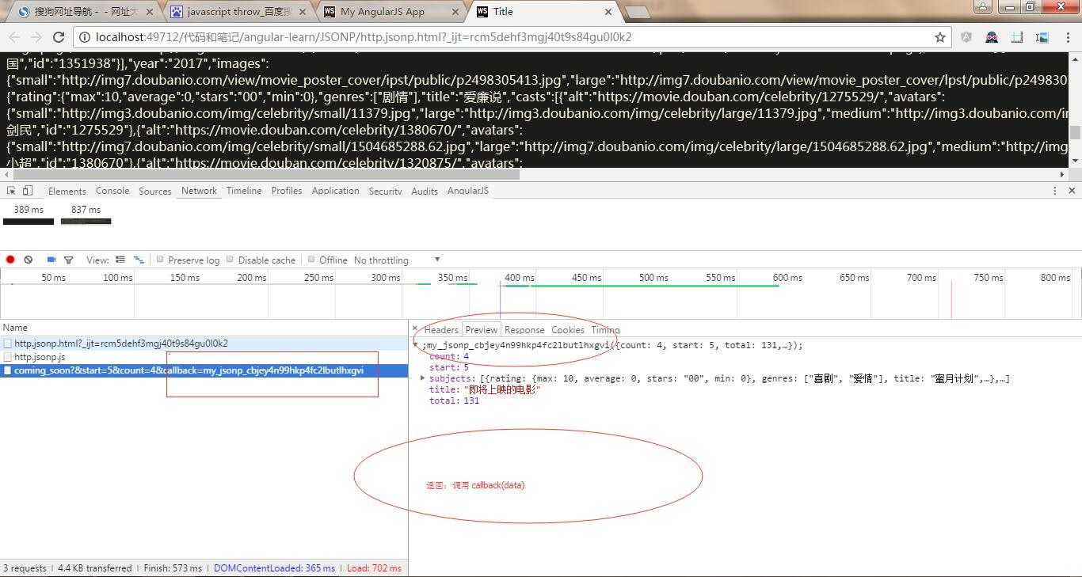Open the network filter funnel icon
This screenshot has width=1082, height=577.
coord(69,260)
